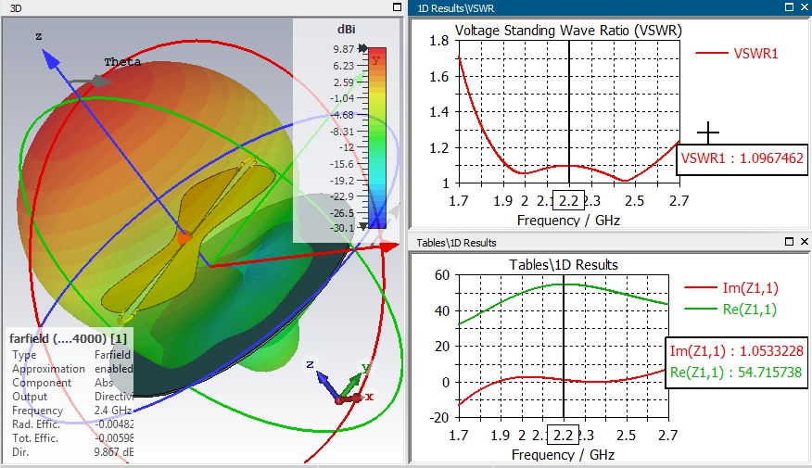Click the 9.87 value on color scale
Image resolution: width=812 pixels, height=468 pixels.
(x=343, y=49)
